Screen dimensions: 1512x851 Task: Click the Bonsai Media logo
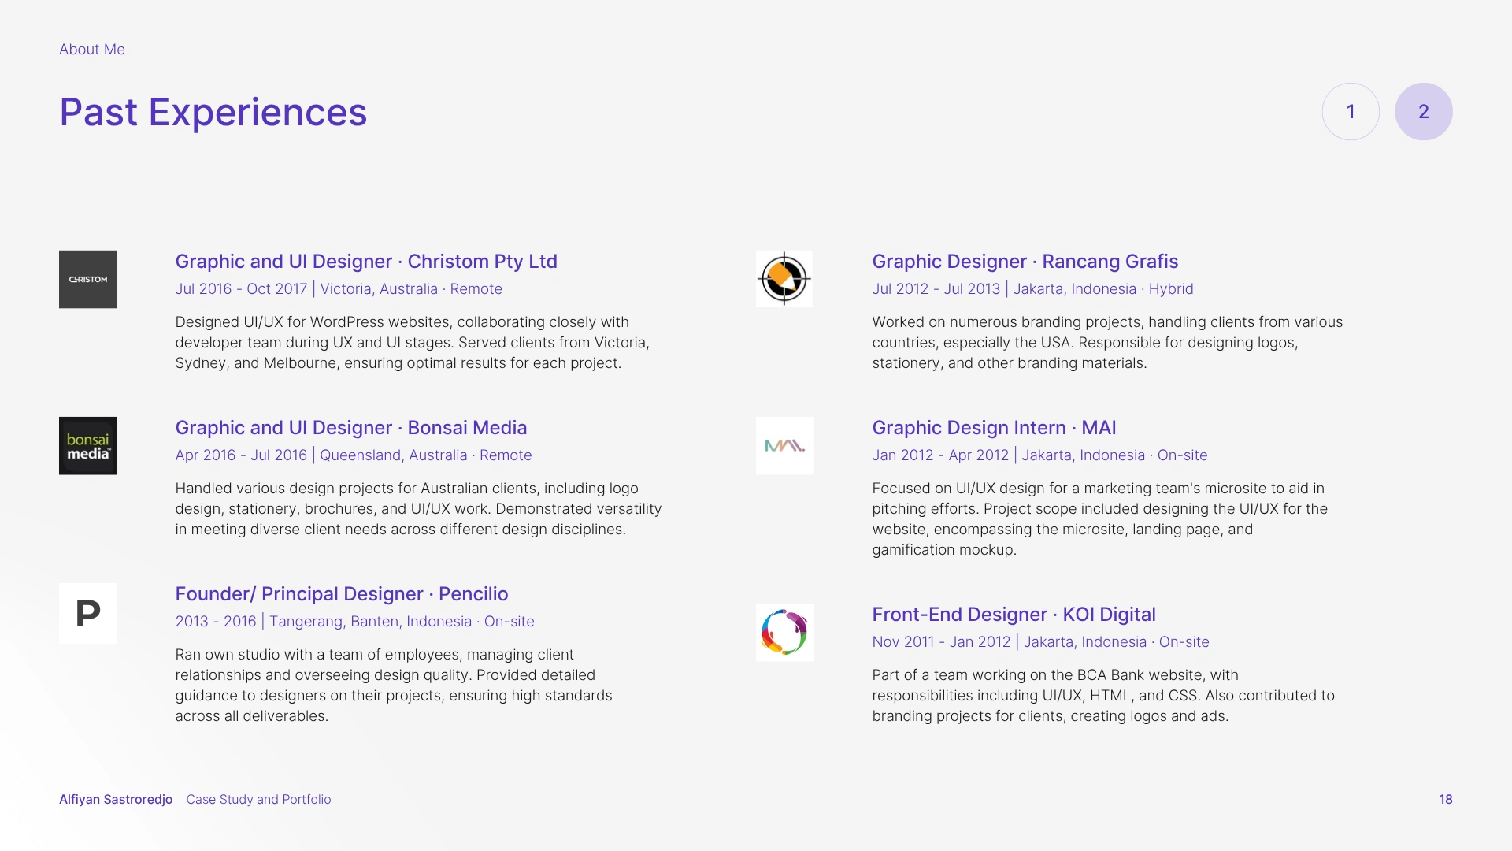(87, 445)
